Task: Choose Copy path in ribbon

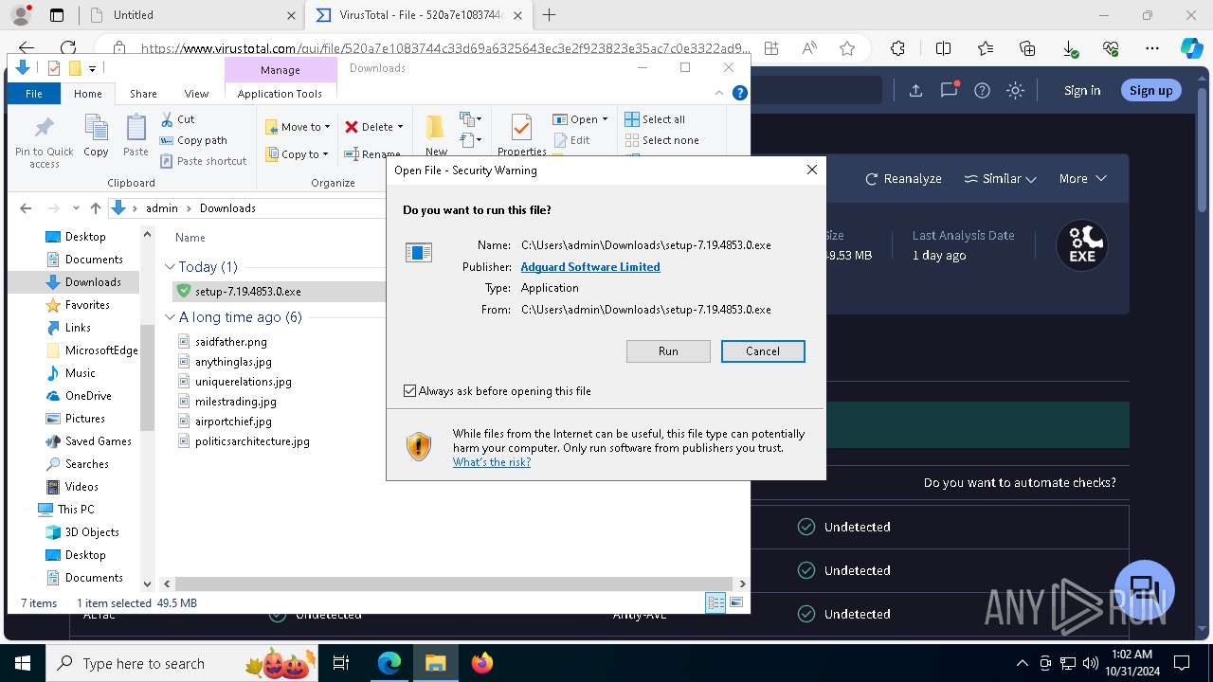Action: click(194, 140)
